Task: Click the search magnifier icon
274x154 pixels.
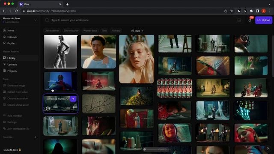Action: click(47, 20)
